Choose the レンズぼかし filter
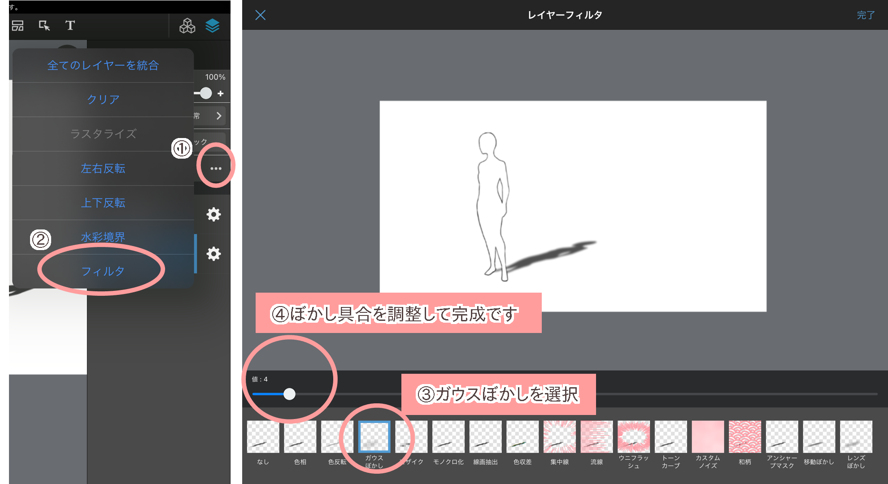 pos(856,436)
